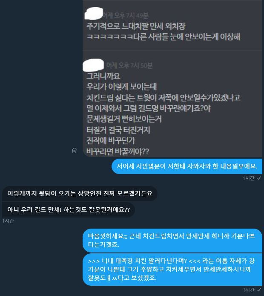Click the line starting 치킨드립 싫다는 트윗이
Viewport: 264px width, 296px height.
pyautogui.click(x=164, y=98)
